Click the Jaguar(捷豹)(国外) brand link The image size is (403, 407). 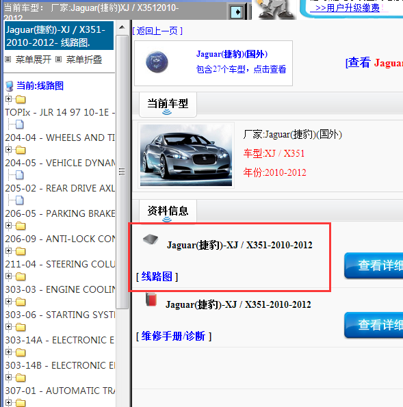[232, 54]
